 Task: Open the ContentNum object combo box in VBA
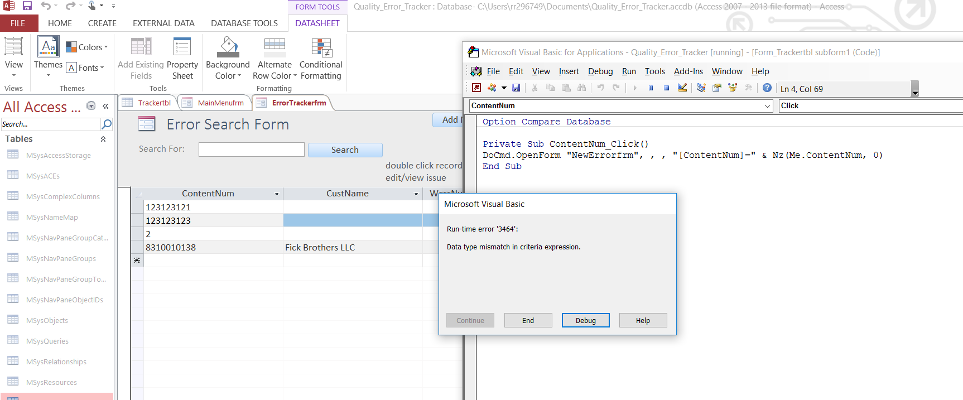768,106
